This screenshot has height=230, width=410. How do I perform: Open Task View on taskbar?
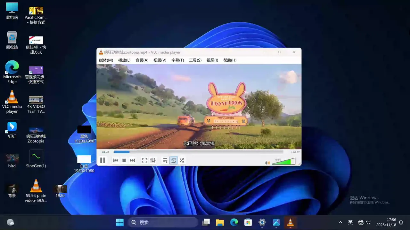206,222
